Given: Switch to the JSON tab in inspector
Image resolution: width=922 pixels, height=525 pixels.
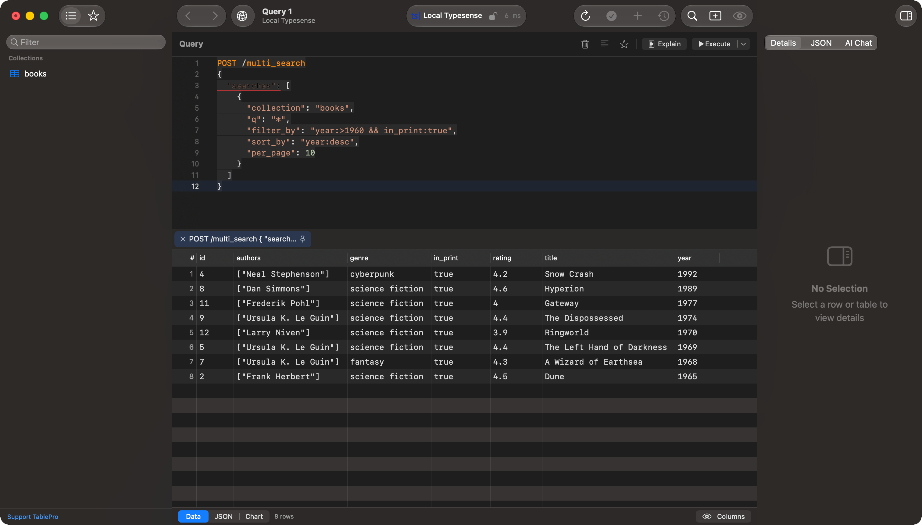Looking at the screenshot, I should point(821,43).
